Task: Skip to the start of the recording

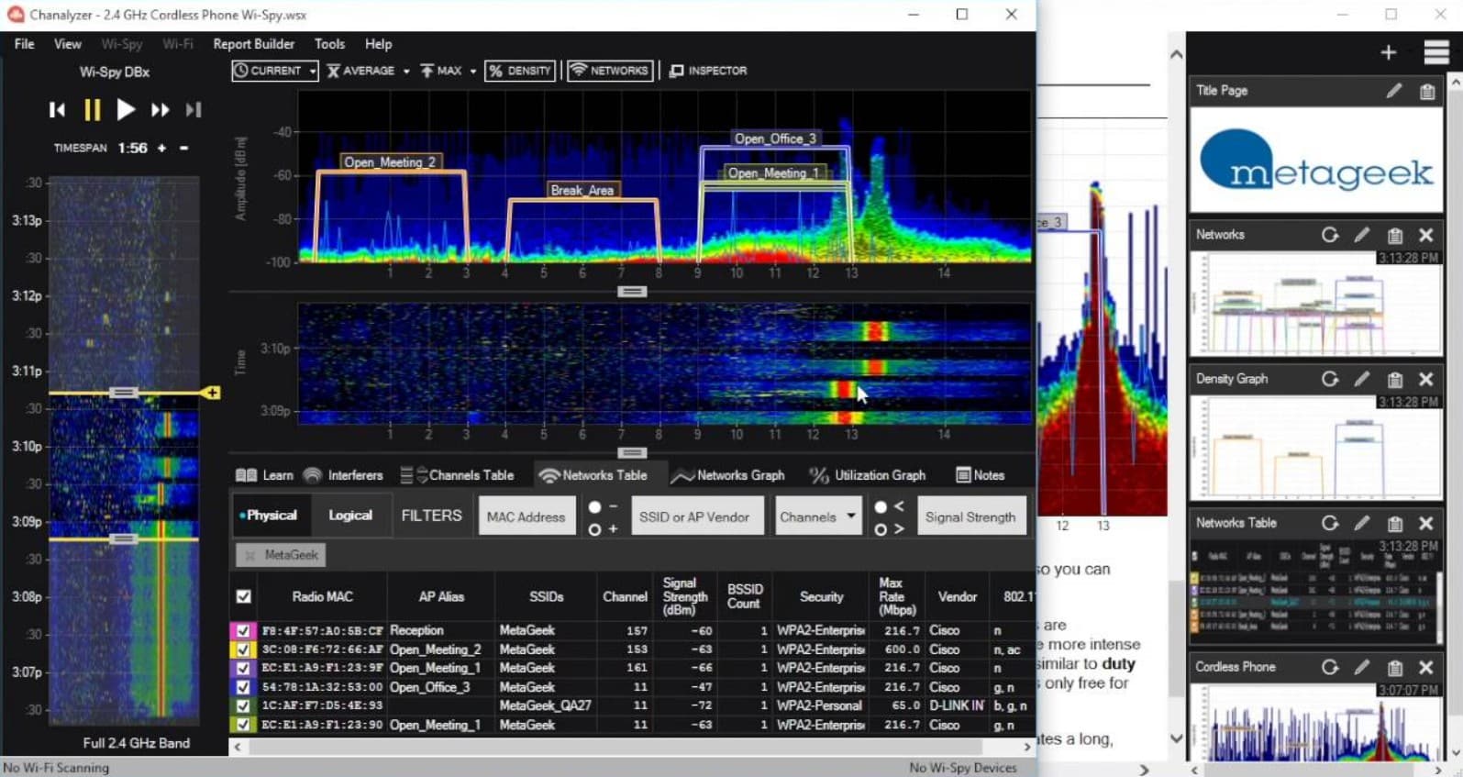Action: point(57,110)
